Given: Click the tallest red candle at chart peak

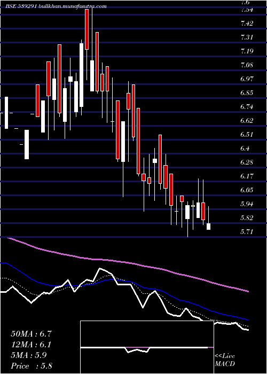Looking at the screenshot, I should tap(87, 29).
